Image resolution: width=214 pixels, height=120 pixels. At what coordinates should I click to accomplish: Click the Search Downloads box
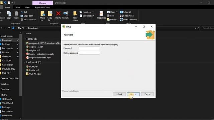click(208, 28)
